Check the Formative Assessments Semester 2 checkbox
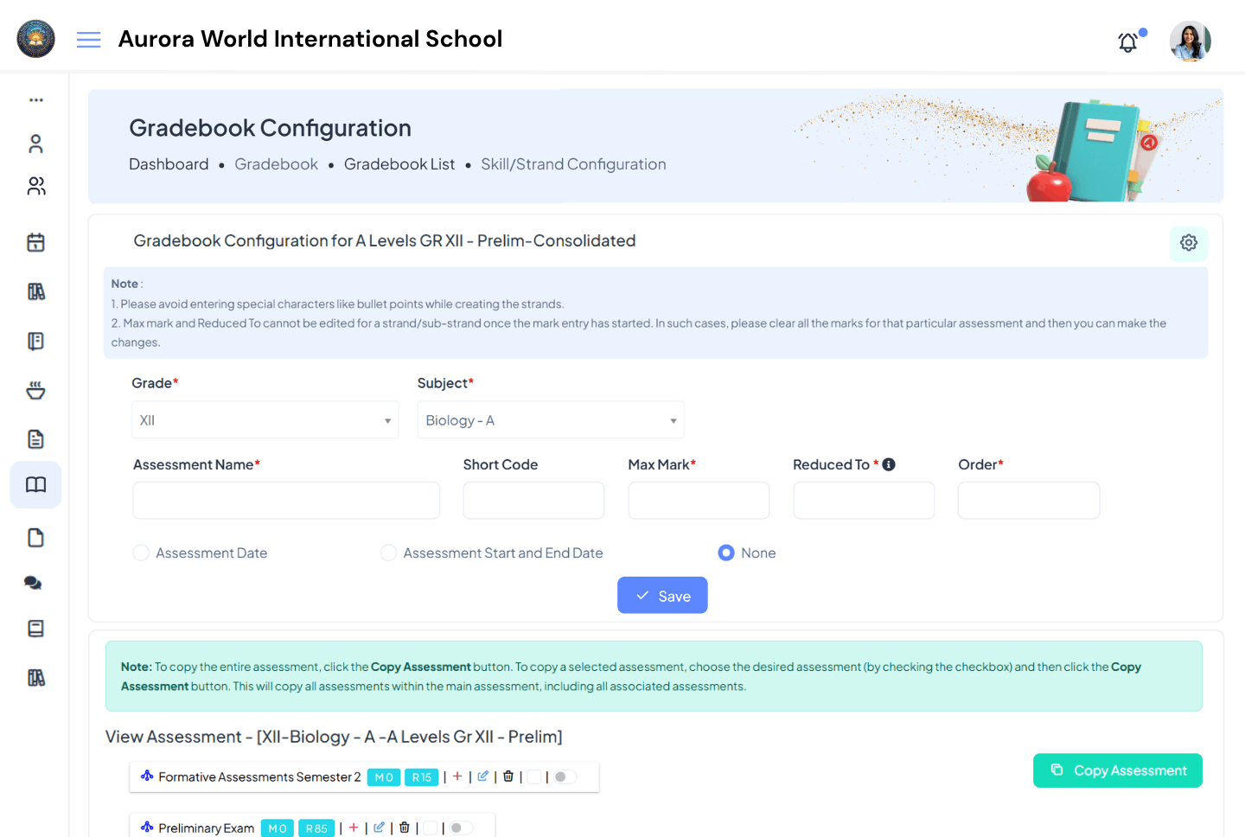The height and width of the screenshot is (837, 1245). tap(534, 776)
